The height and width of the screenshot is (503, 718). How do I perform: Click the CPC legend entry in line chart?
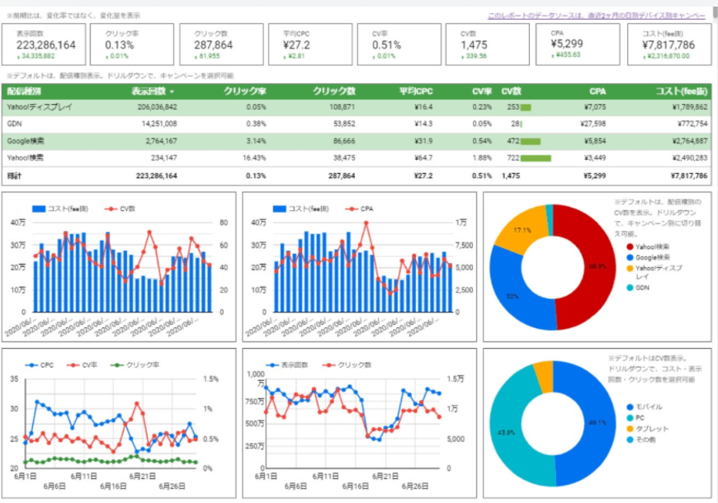coord(40,365)
